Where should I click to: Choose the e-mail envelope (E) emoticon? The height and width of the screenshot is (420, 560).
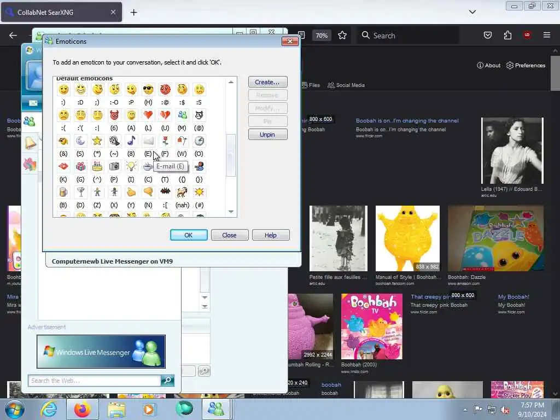coord(148,141)
